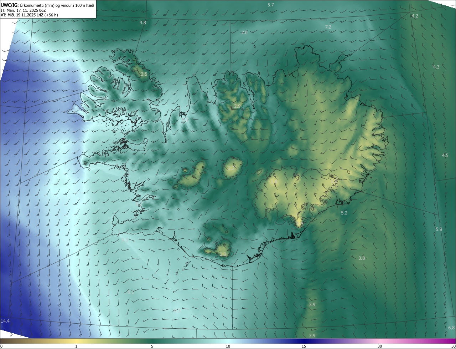Viewport: 456px width, 349px height.
Task: Click the 3.5 value label in the Westfjords
Action: click(x=144, y=74)
